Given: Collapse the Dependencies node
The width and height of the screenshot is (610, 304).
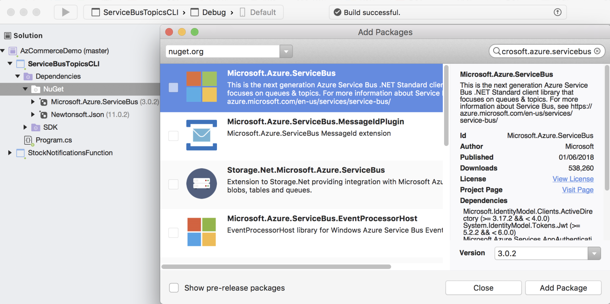Looking at the screenshot, I should 18,76.
